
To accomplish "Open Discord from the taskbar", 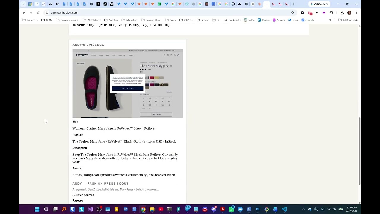I will pyautogui.click(x=214, y=209).
